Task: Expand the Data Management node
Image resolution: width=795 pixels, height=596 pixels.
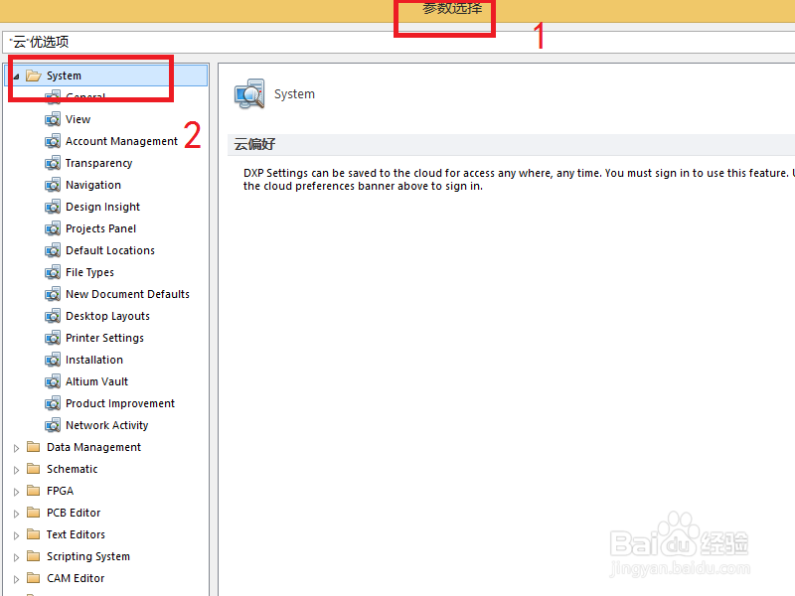Action: coord(16,448)
